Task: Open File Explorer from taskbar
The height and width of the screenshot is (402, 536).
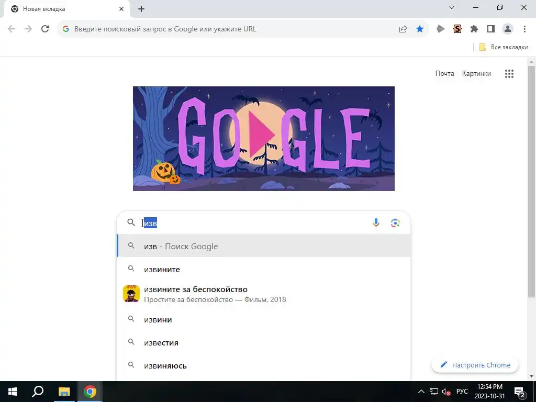Action: click(64, 392)
